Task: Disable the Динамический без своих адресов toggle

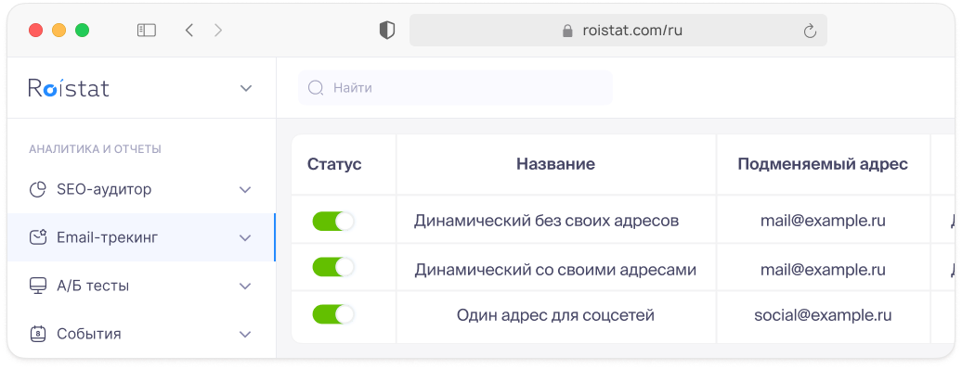Action: click(333, 221)
